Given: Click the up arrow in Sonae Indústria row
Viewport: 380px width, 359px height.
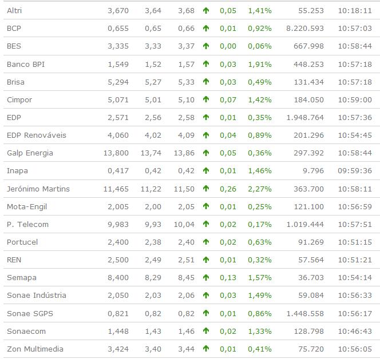Looking at the screenshot, I should tap(206, 296).
